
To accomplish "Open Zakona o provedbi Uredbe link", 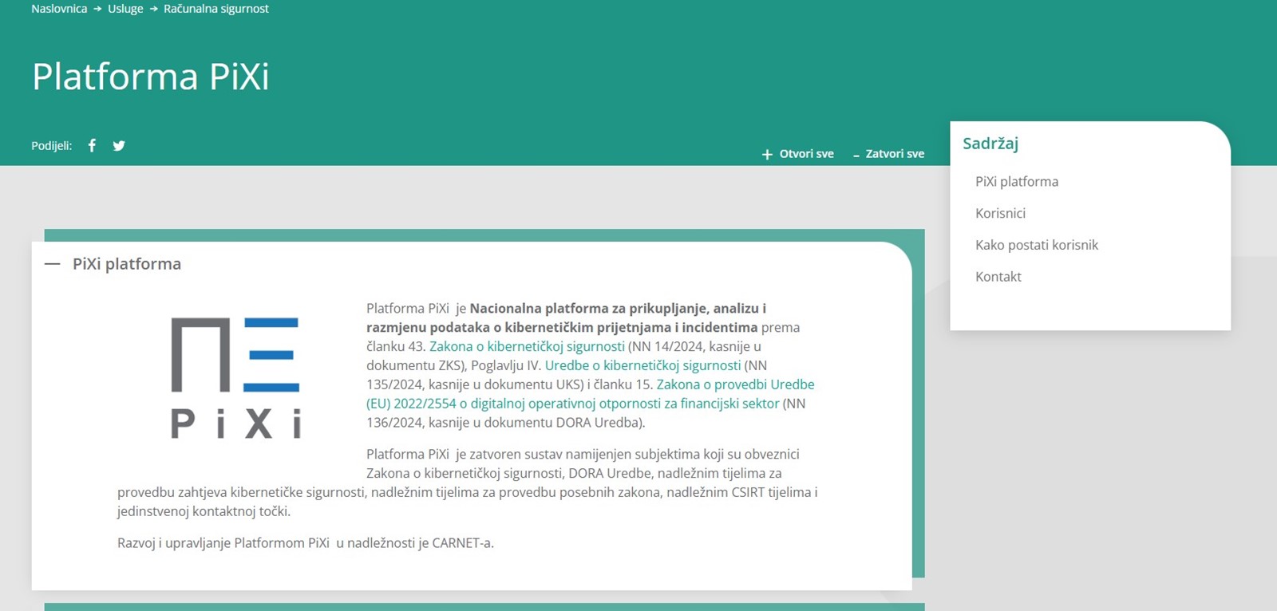I will (x=591, y=394).
